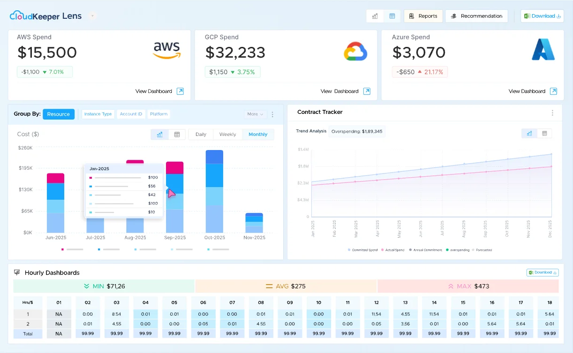
Task: Click the Nov-2025 cost bar
Action: tap(254, 223)
